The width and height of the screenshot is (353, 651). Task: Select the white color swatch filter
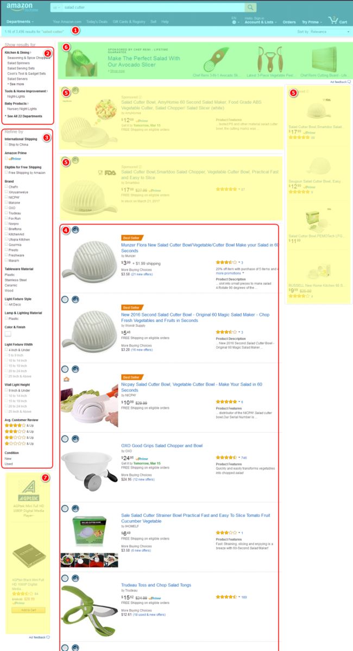pos(8,334)
